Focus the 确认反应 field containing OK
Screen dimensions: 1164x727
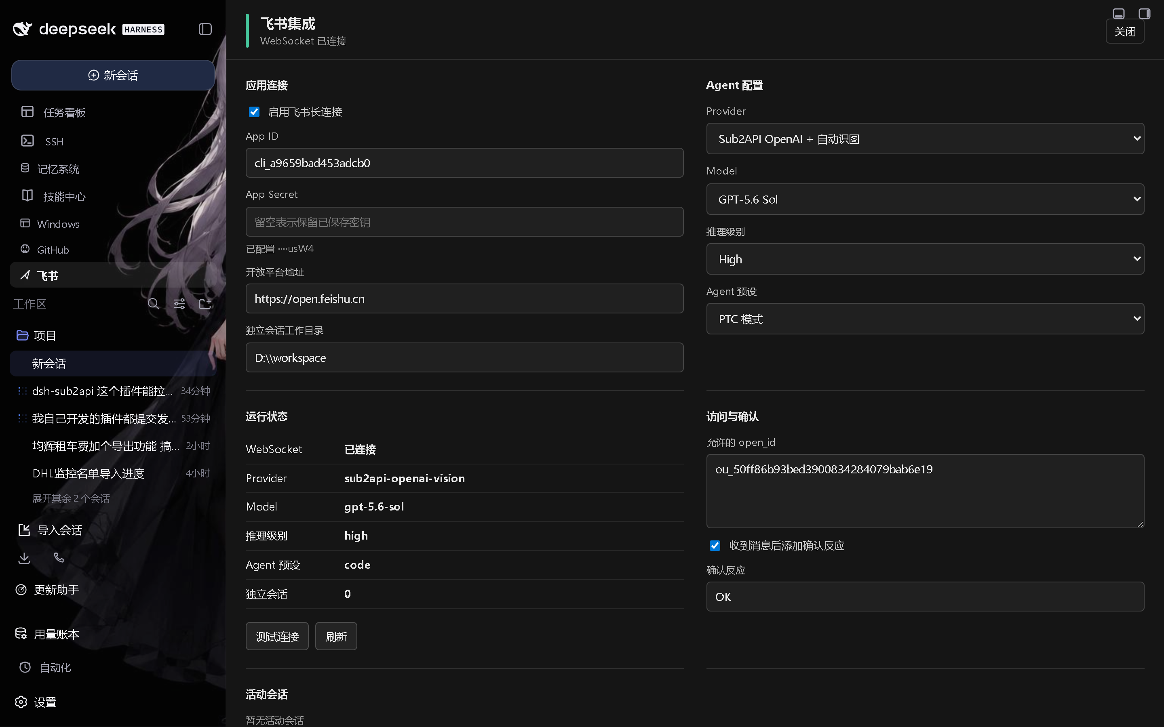pos(925,597)
